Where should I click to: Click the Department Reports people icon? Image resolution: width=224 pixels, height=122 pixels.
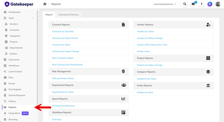click(124, 85)
